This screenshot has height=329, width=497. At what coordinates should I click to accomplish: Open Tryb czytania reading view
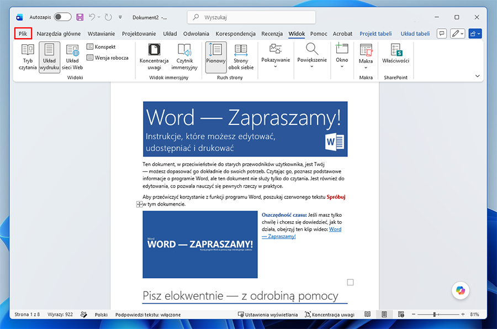[28, 58]
